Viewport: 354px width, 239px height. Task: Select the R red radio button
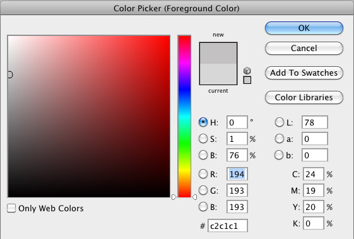(203, 174)
